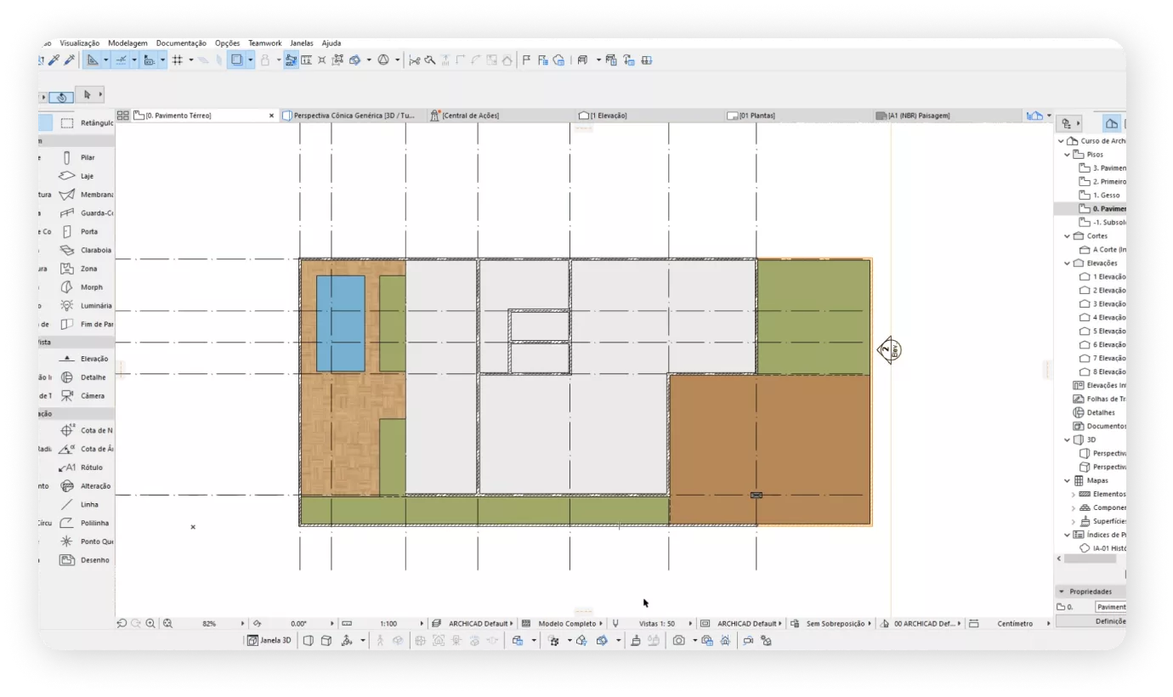Expand the Elementos schedule node

(1074, 494)
